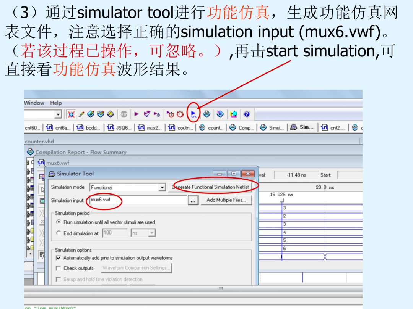Open the ns time unit dropdown
The height and width of the screenshot is (309, 413).
(x=152, y=233)
